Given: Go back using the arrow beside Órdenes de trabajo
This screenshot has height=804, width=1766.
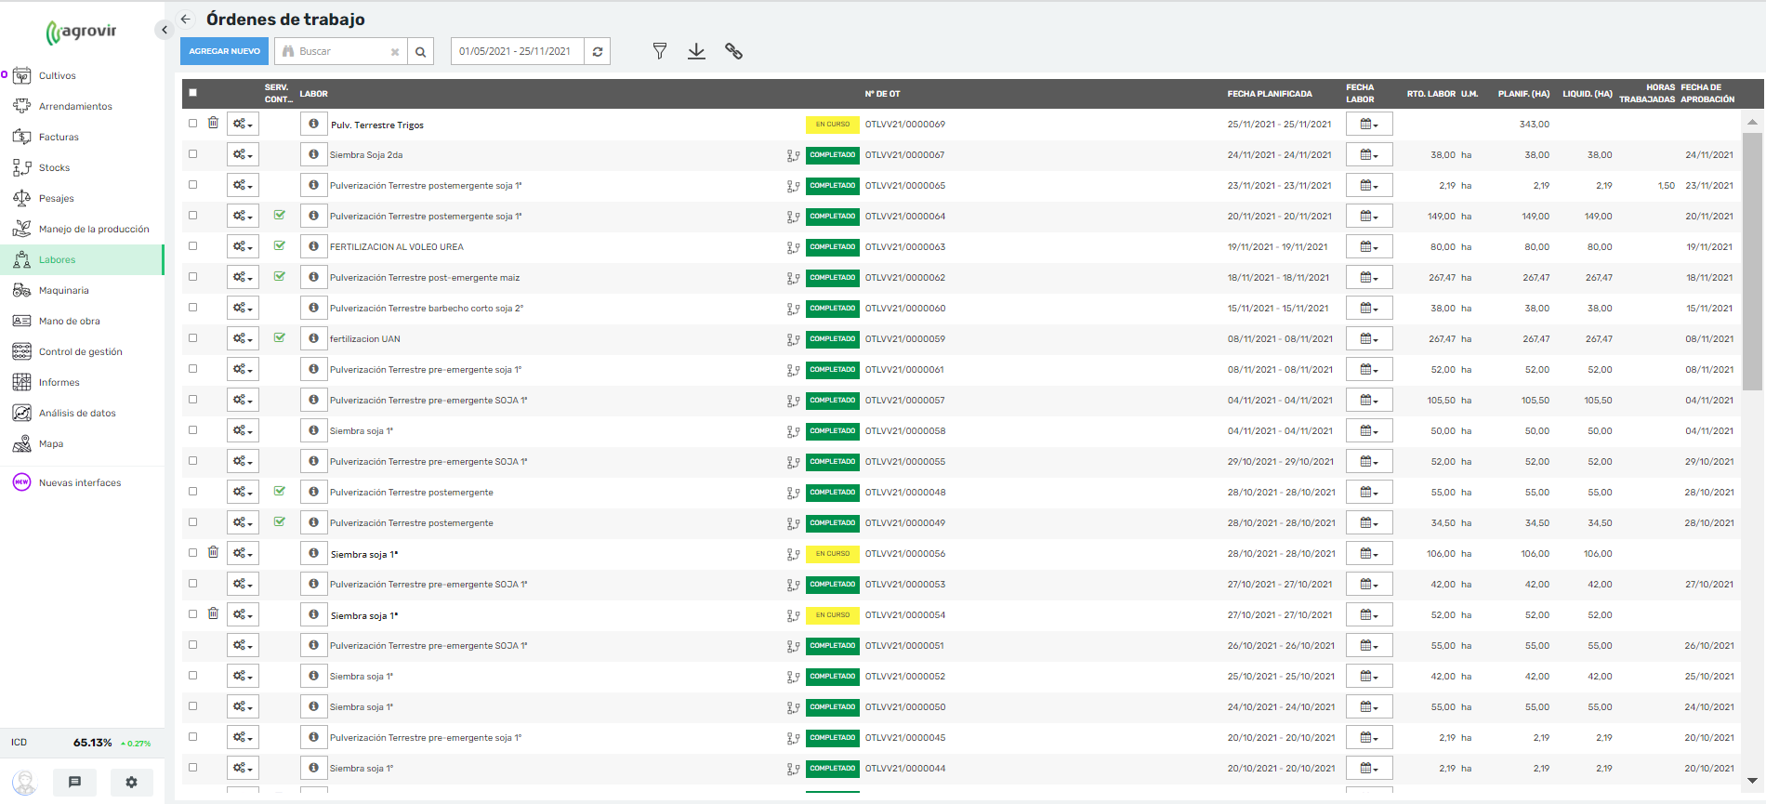Looking at the screenshot, I should click(185, 19).
